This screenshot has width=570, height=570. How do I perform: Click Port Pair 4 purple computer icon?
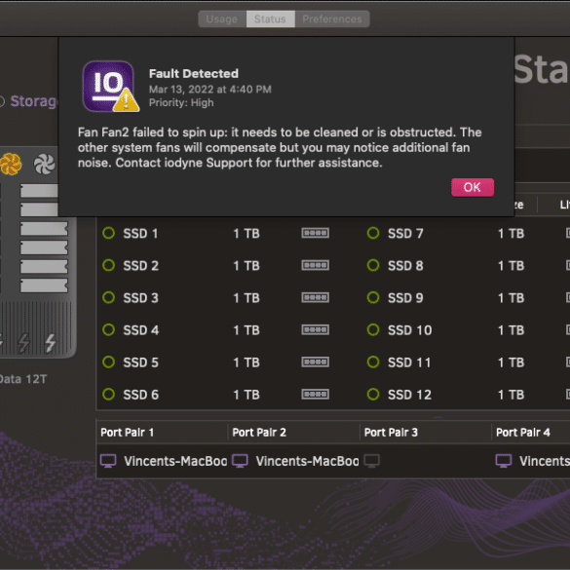[x=504, y=461]
